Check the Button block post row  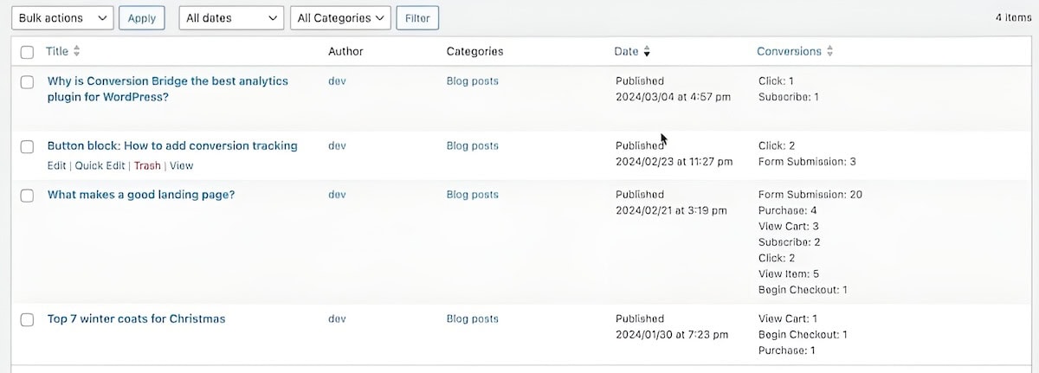[x=27, y=146]
